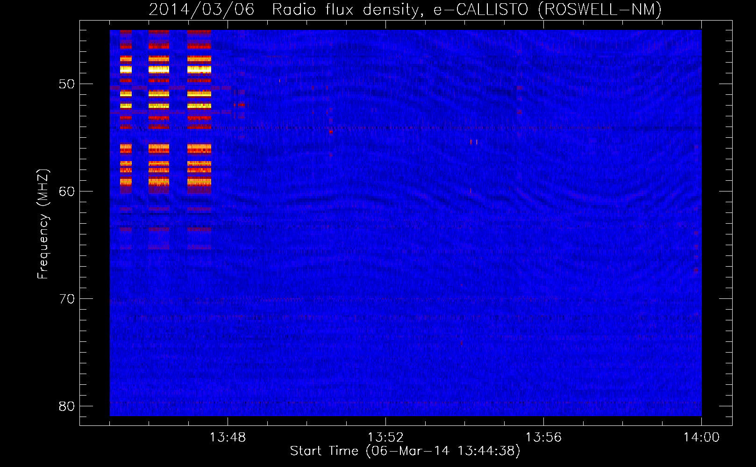The image size is (756, 467).
Task: Click the '50' frequency tick label
Action: pyautogui.click(x=67, y=84)
